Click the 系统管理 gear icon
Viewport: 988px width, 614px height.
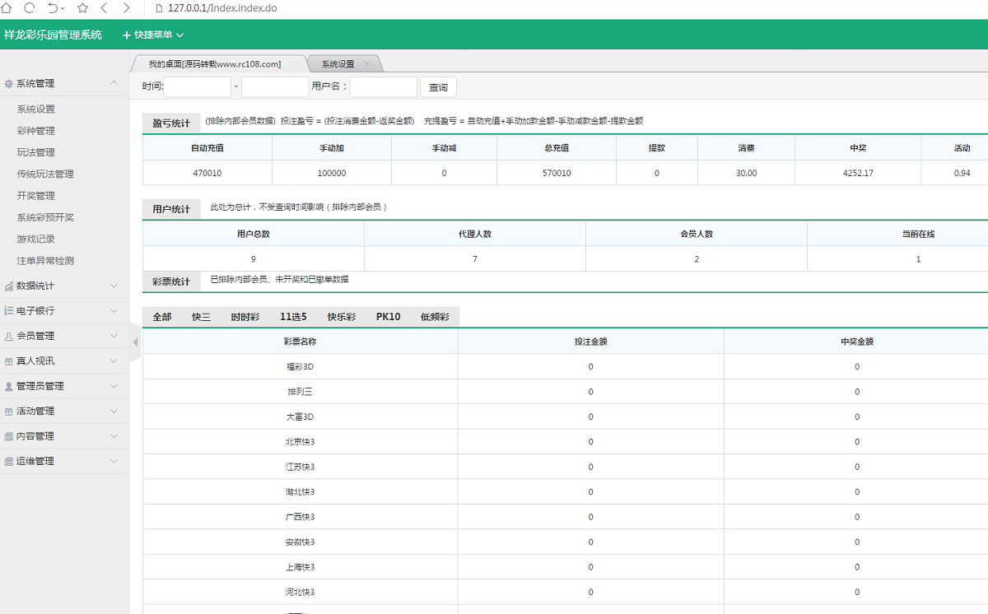(x=8, y=83)
